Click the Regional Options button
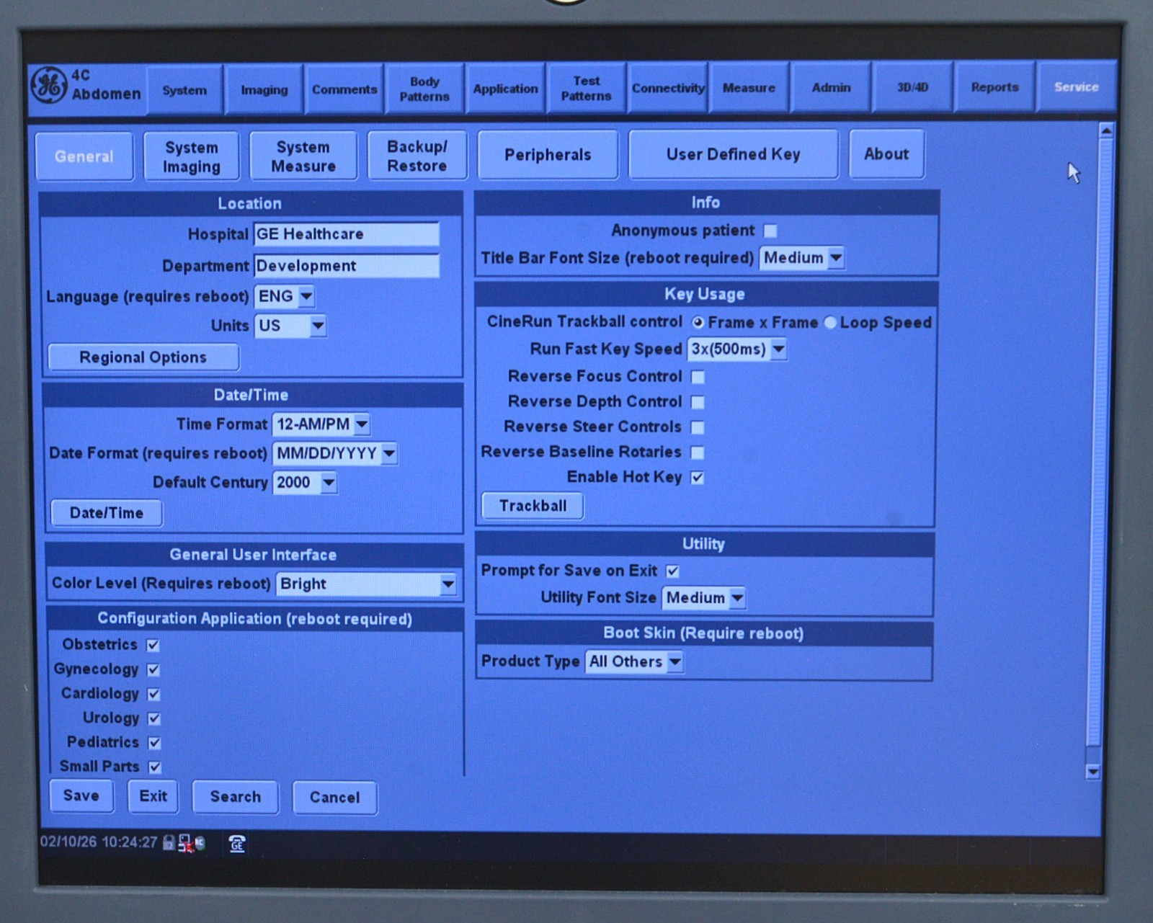Viewport: 1153px width, 923px height. [143, 357]
